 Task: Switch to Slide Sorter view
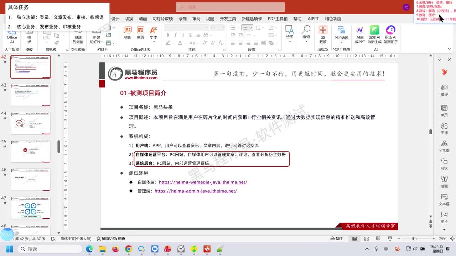click(366, 239)
